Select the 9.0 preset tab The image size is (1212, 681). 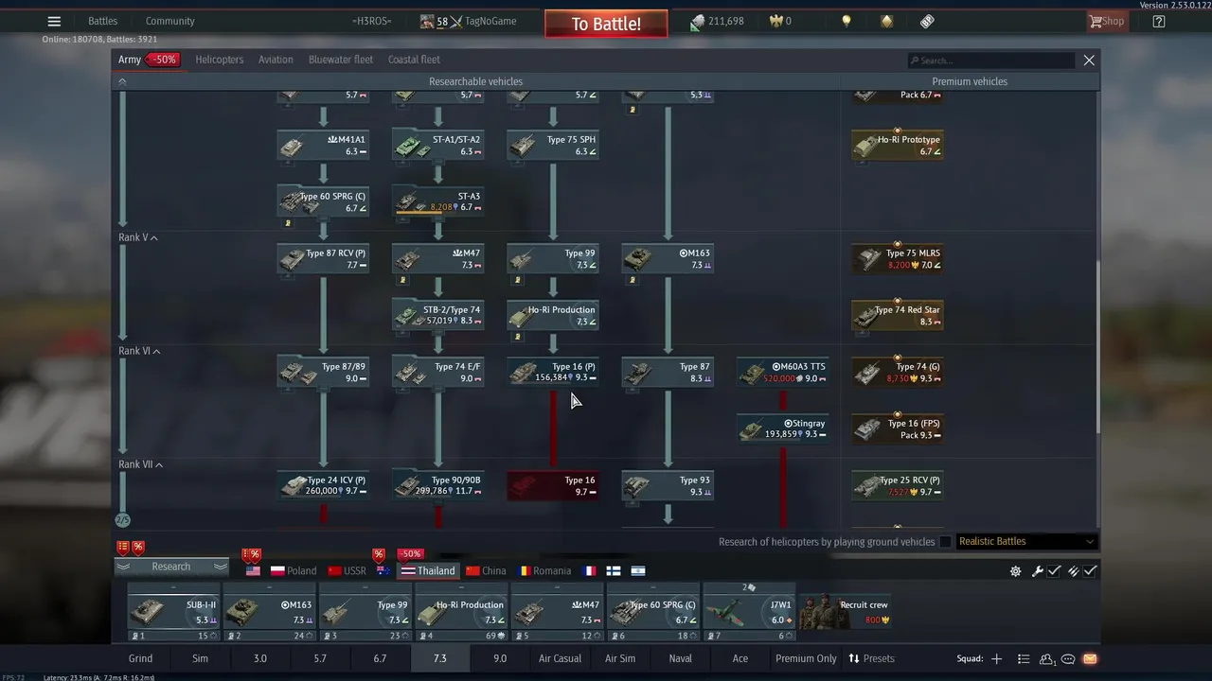click(499, 658)
